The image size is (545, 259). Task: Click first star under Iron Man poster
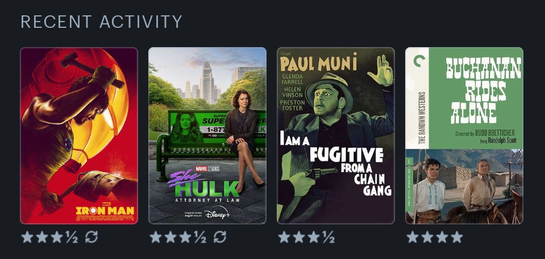click(27, 237)
